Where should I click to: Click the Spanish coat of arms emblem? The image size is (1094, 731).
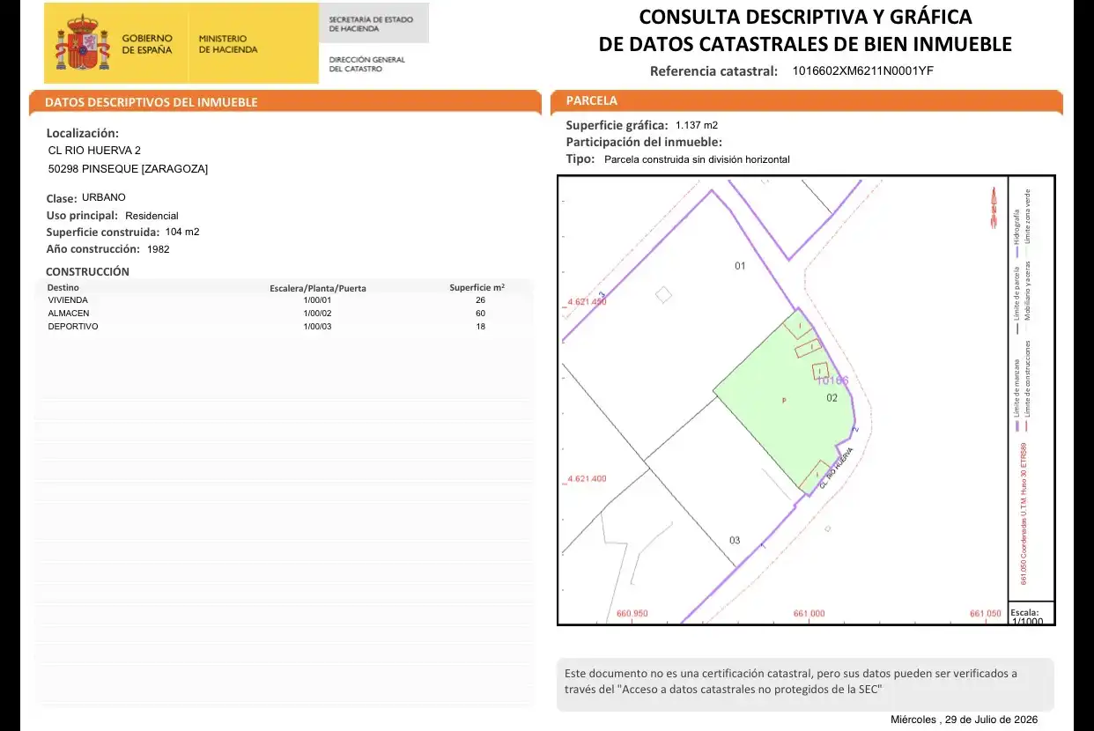pos(83,43)
